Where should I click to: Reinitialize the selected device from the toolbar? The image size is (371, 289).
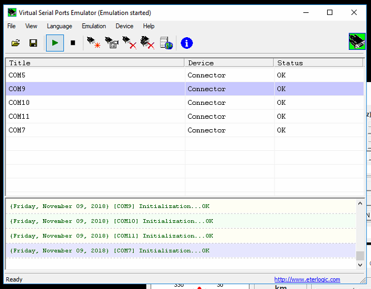(111, 43)
